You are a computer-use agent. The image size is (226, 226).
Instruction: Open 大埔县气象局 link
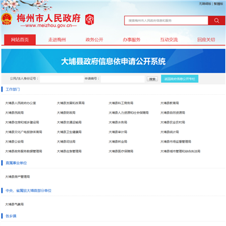point(14,204)
